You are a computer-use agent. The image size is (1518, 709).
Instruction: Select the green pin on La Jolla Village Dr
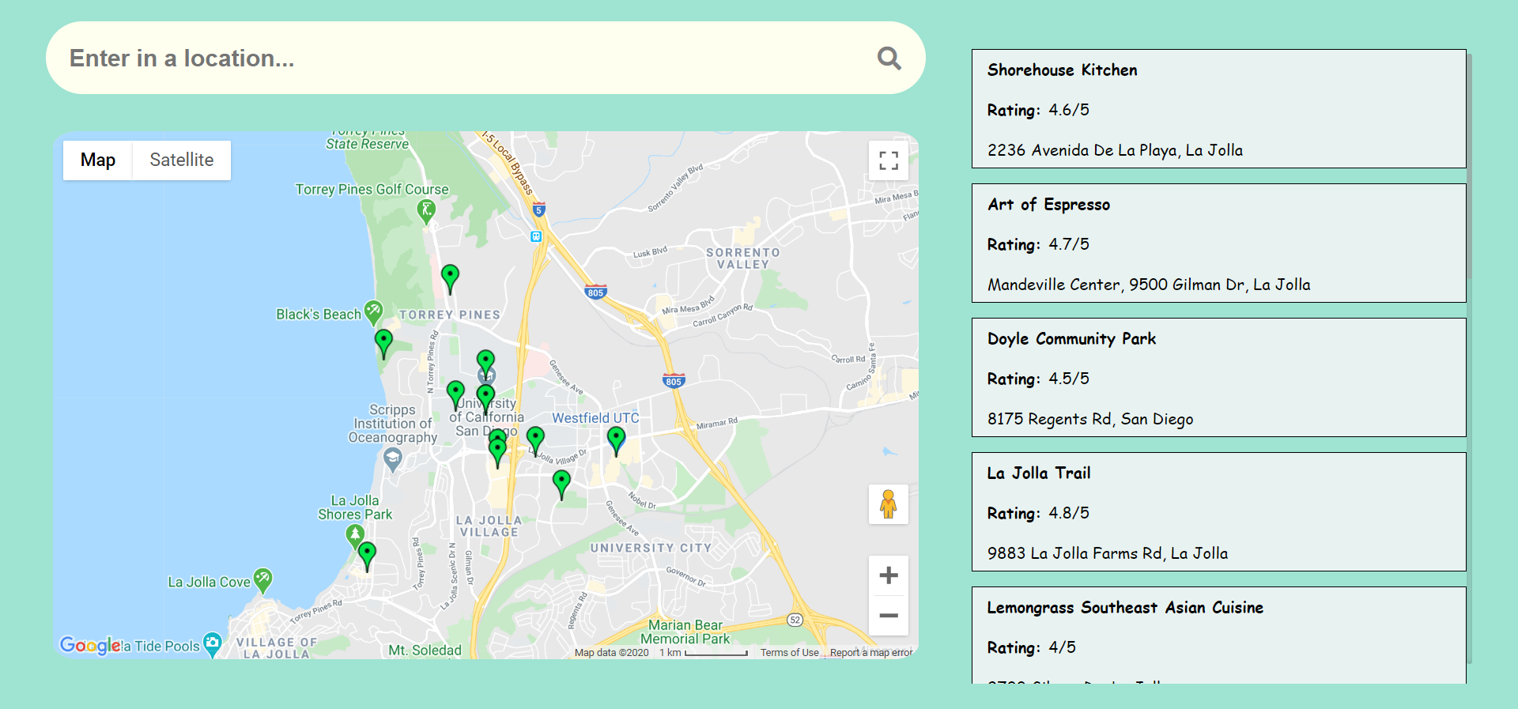pyautogui.click(x=535, y=441)
